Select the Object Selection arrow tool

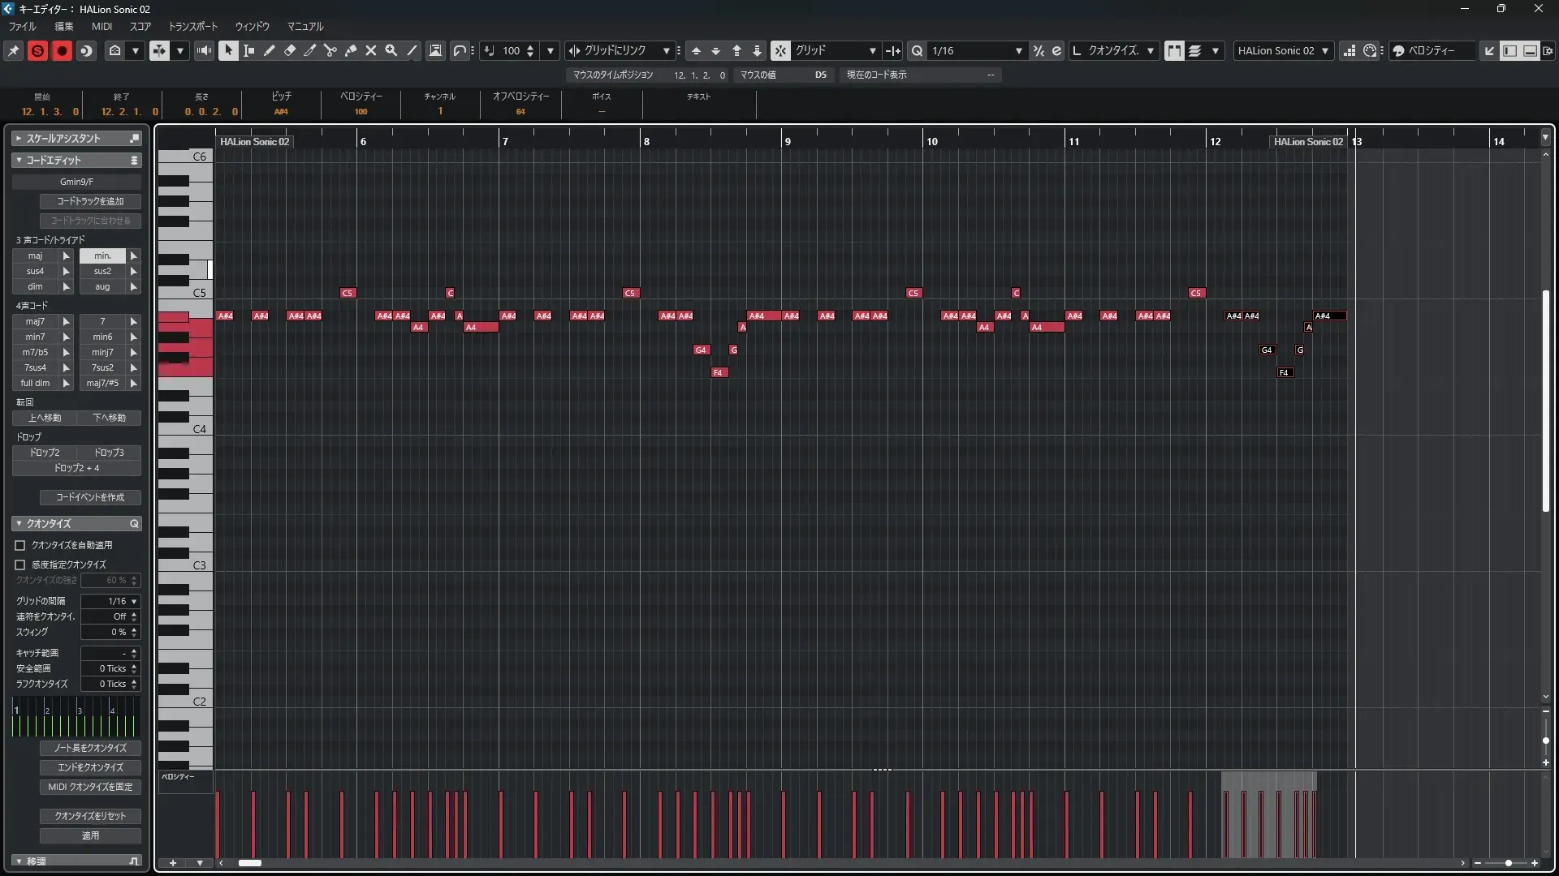(228, 50)
